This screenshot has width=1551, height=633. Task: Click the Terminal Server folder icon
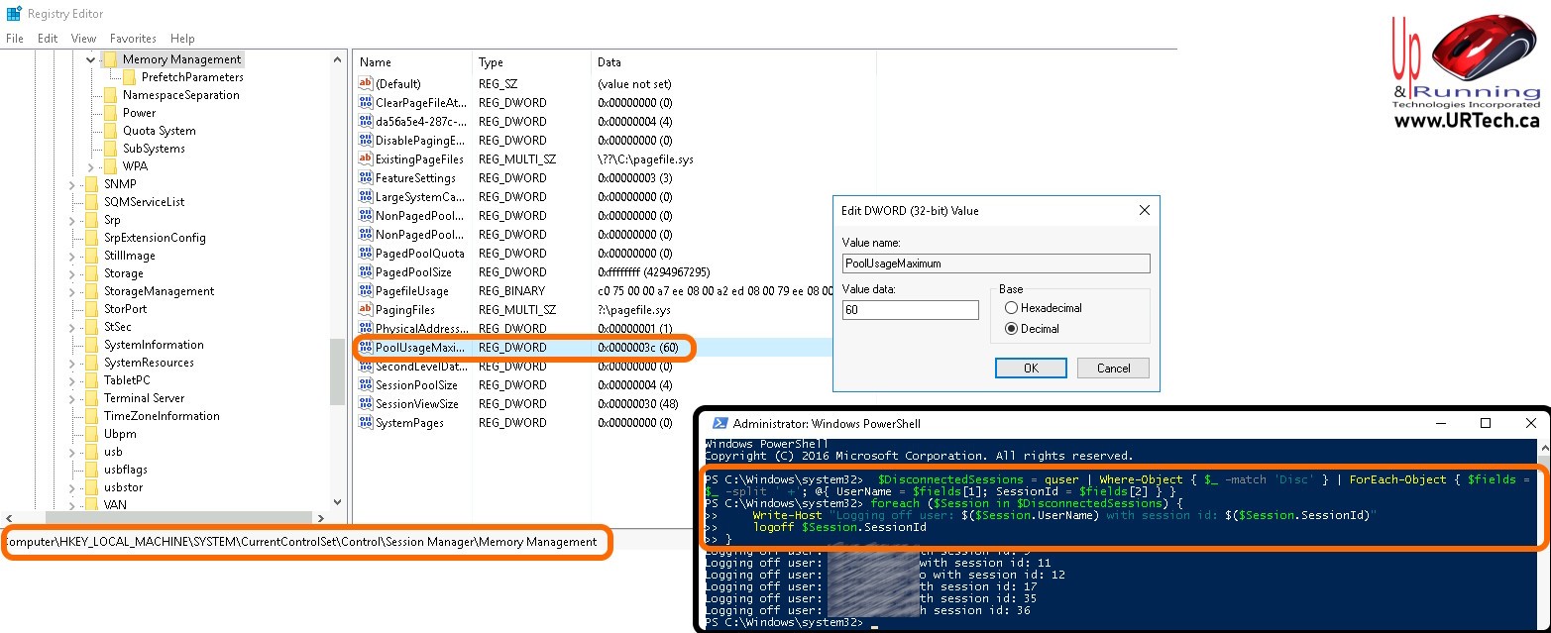[x=91, y=398]
